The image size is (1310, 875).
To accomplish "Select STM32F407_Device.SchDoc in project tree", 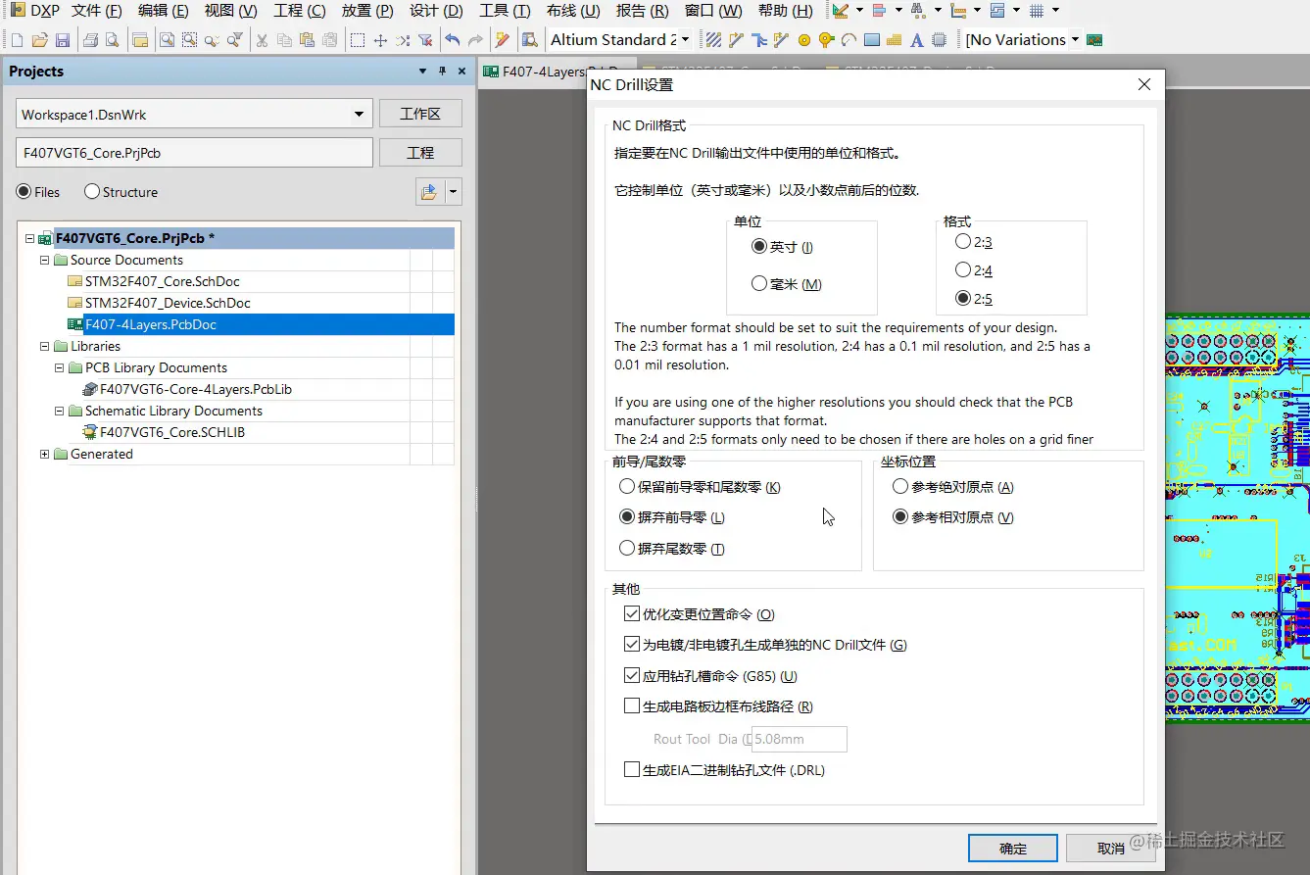I will click(168, 304).
